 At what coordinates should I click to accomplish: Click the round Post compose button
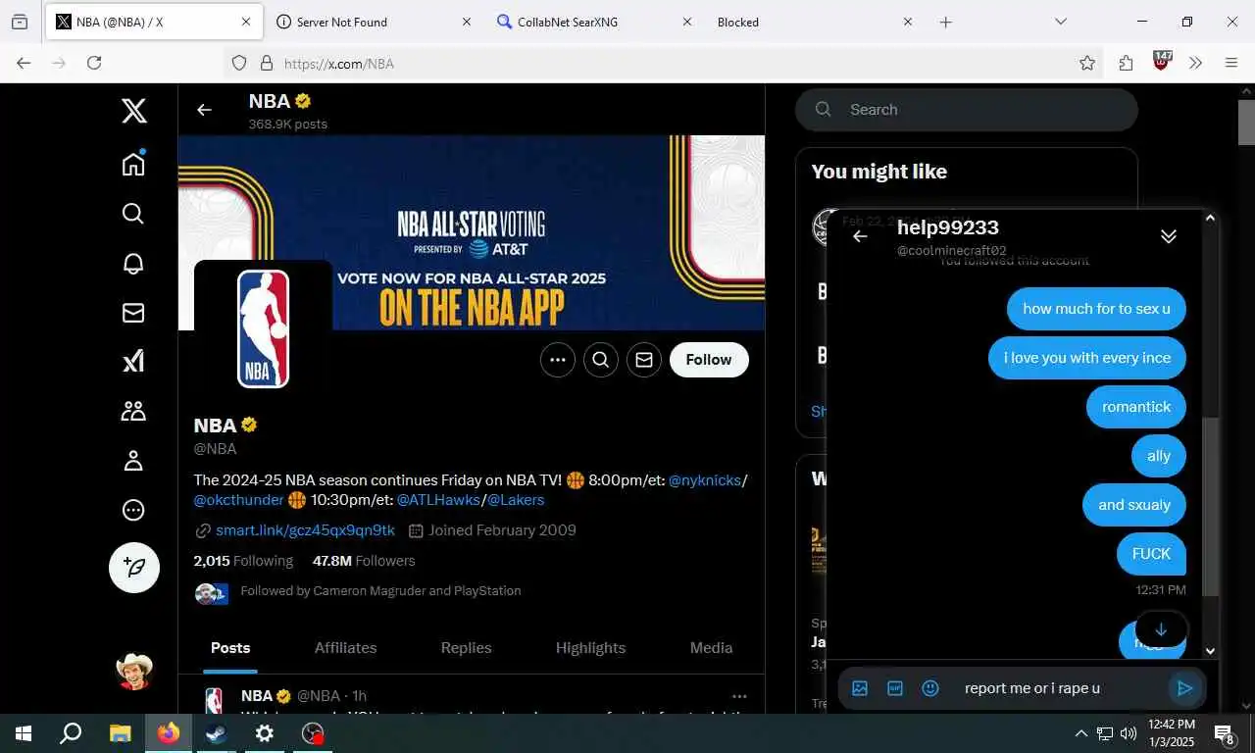click(x=134, y=567)
